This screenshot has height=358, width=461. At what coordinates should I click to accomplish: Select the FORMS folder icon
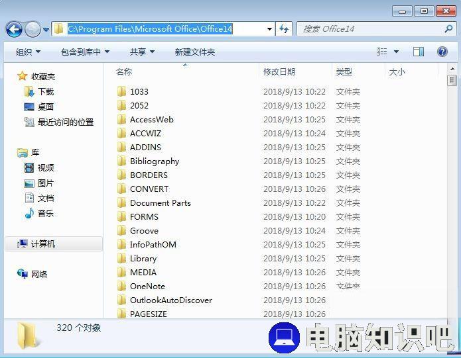[121, 216]
